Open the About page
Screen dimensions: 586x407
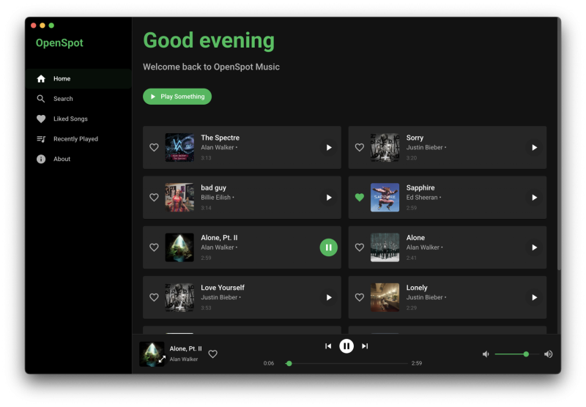pyautogui.click(x=62, y=159)
